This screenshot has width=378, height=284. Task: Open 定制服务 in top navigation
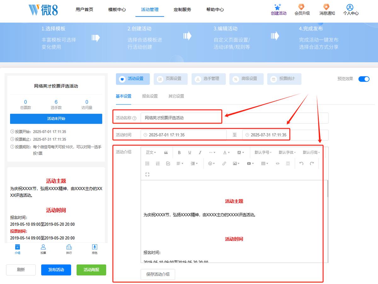pyautogui.click(x=182, y=10)
